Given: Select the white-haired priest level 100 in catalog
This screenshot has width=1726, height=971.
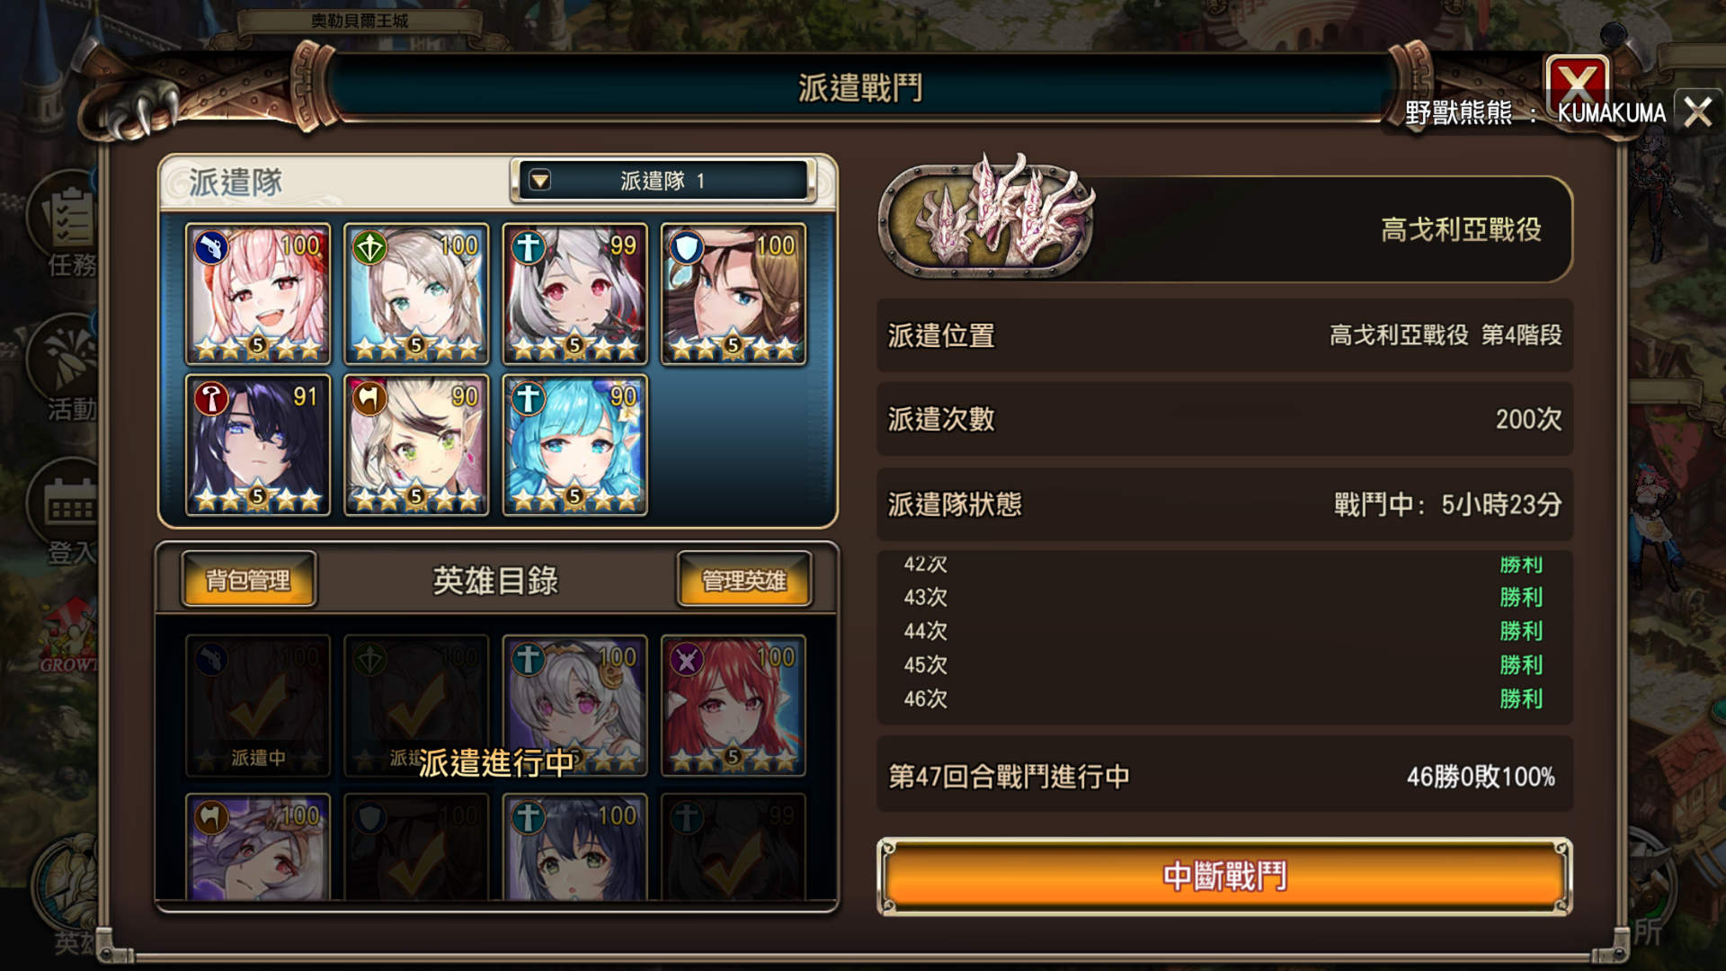Looking at the screenshot, I should pos(574,706).
